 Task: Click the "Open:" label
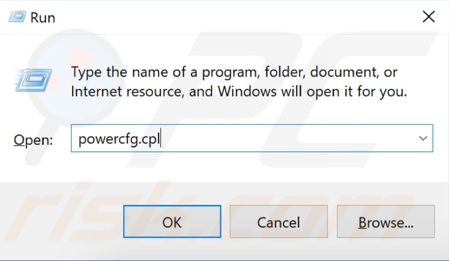(33, 140)
